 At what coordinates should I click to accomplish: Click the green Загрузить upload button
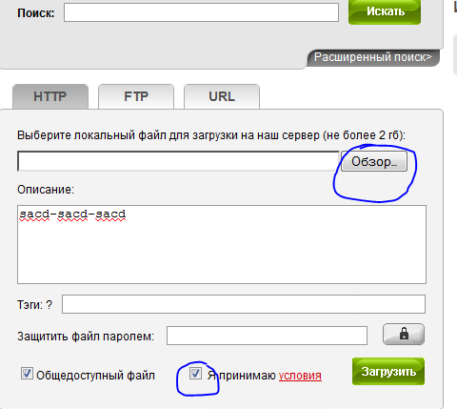click(x=388, y=372)
